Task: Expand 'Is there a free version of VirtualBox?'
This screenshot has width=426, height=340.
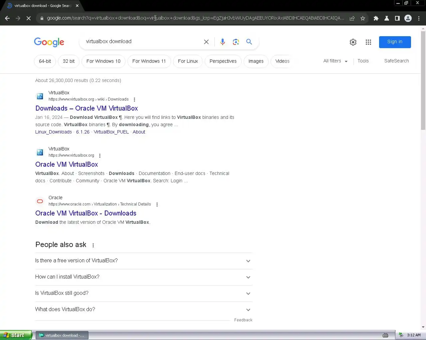Action: tap(144, 261)
